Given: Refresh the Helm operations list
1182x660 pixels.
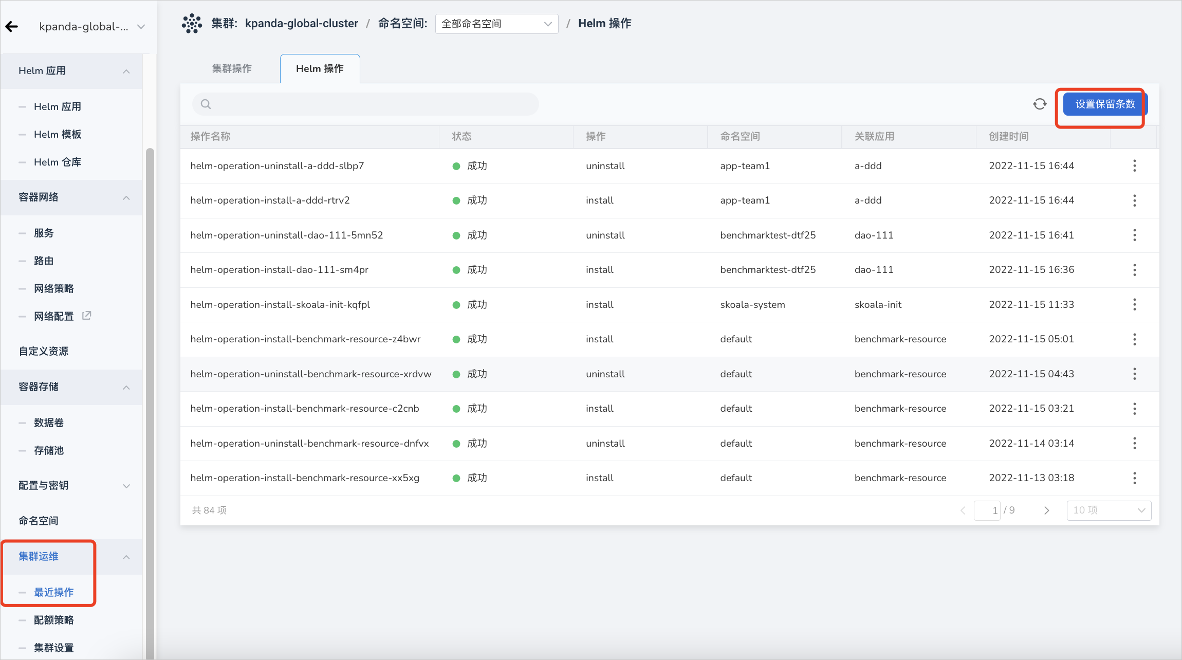Looking at the screenshot, I should (x=1040, y=104).
